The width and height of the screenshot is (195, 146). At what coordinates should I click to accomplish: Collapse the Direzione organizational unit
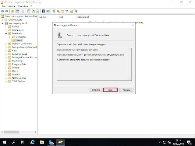coord(6,33)
